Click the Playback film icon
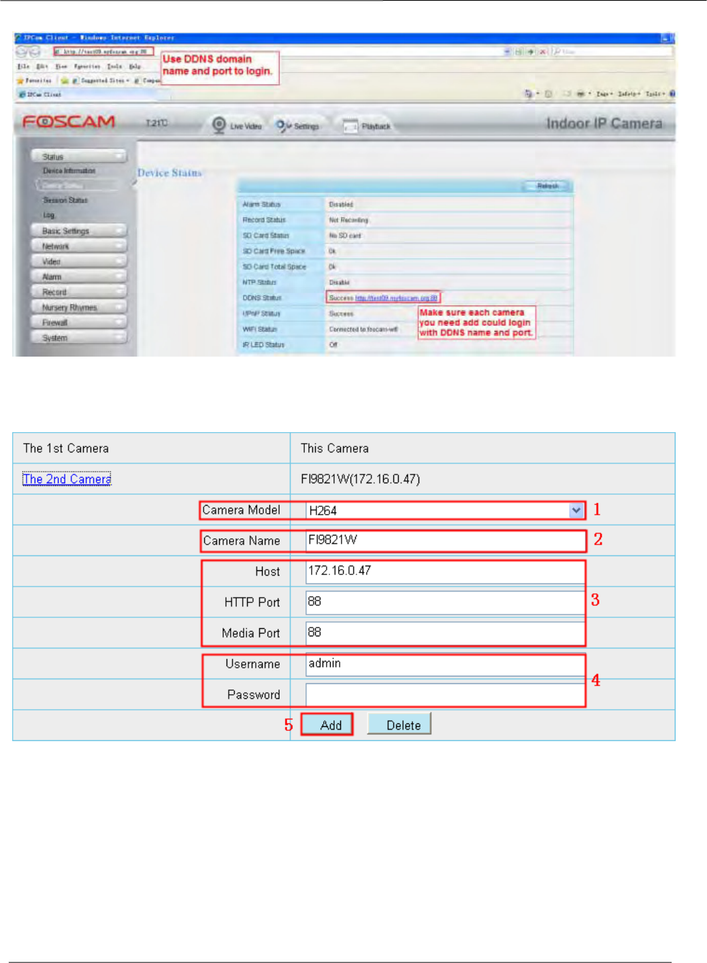Viewport: 707px width, 963px height. coord(350,126)
